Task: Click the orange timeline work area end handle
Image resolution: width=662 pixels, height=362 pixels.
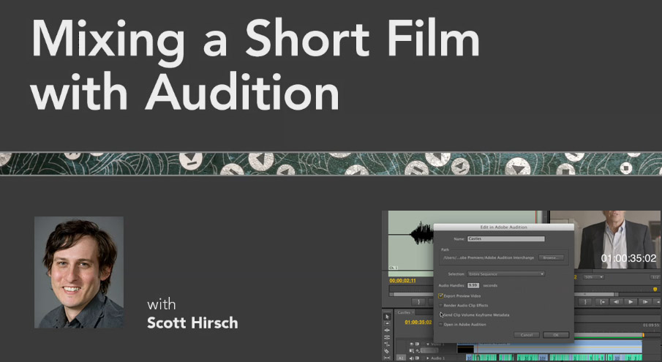Action: coord(643,335)
